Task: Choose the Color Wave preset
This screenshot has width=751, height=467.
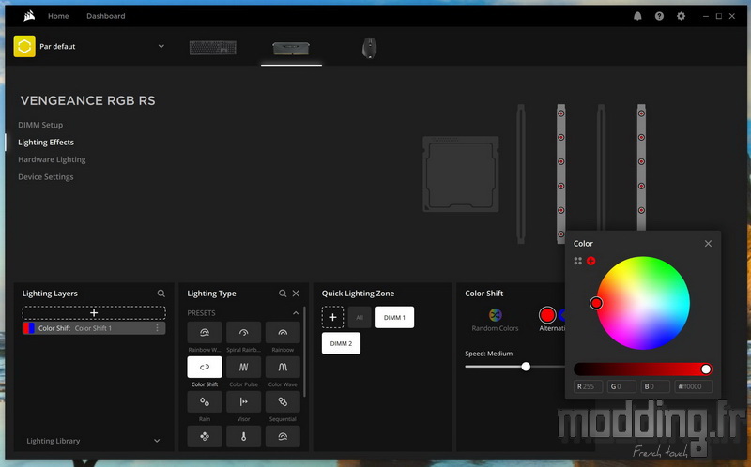Action: pos(283,367)
